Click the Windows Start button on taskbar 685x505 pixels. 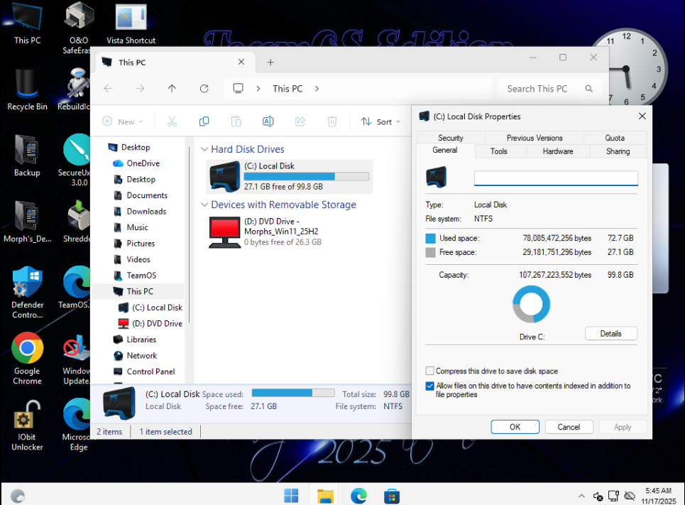coord(291,495)
